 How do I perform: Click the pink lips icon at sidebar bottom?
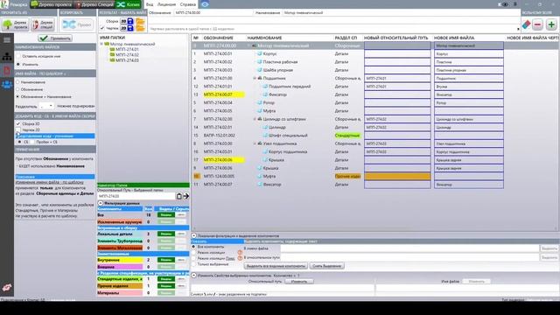7,288
